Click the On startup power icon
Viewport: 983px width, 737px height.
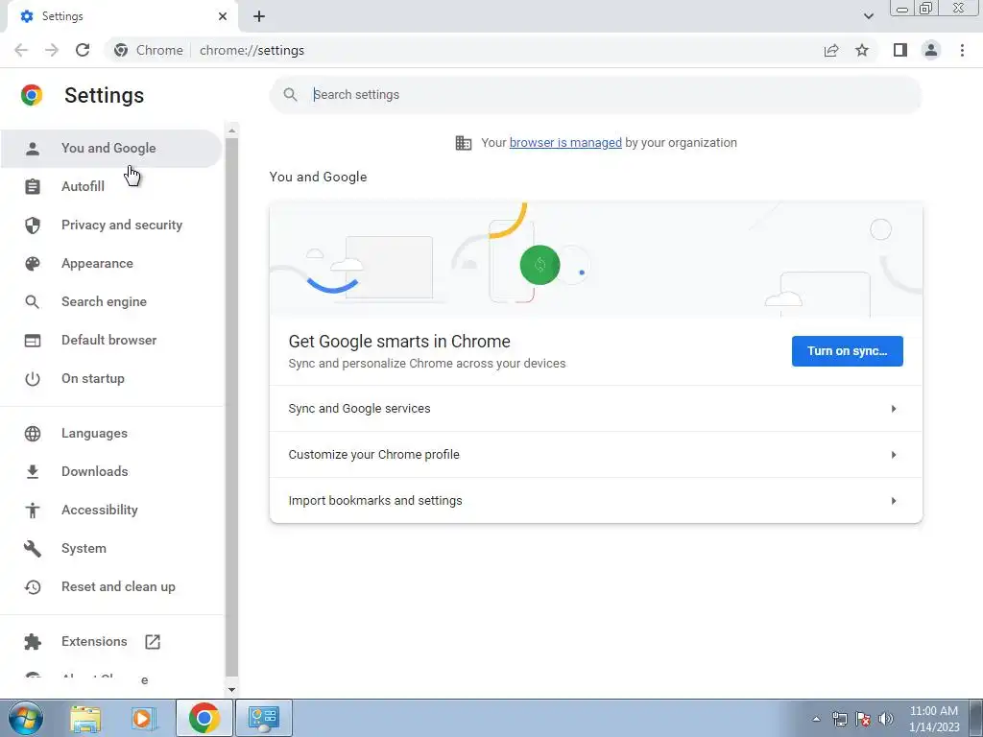point(33,378)
